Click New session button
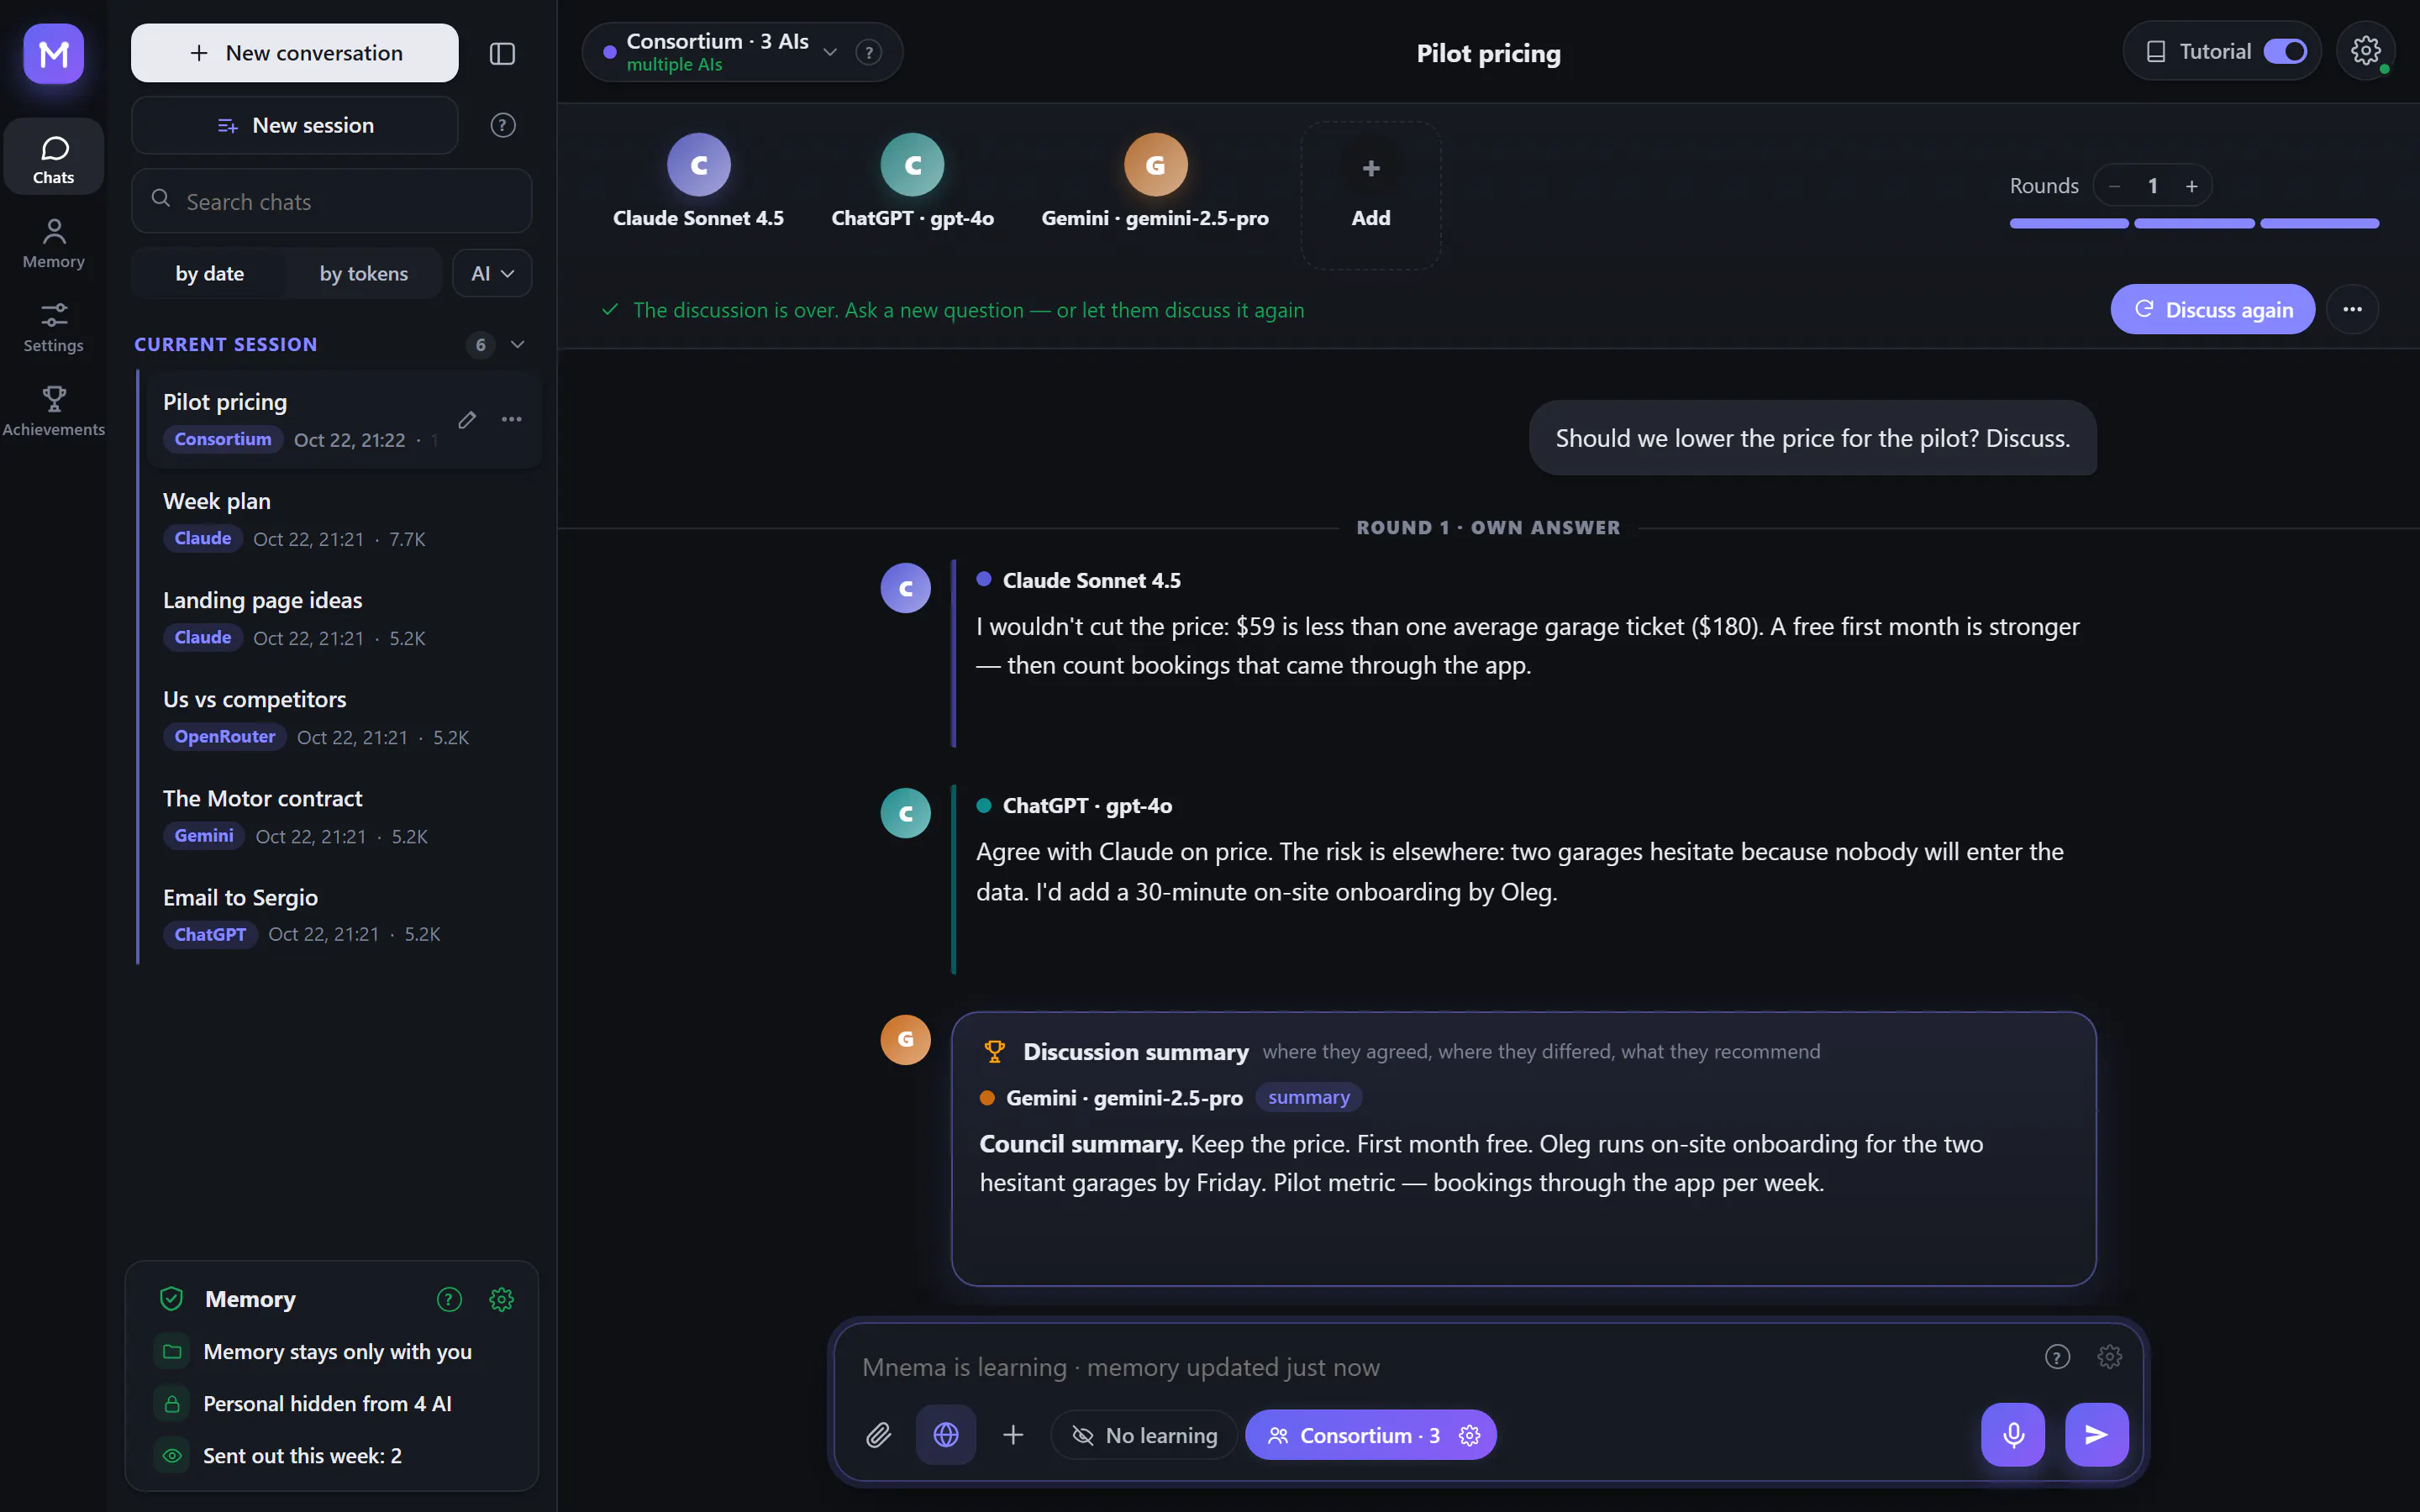 [295, 125]
